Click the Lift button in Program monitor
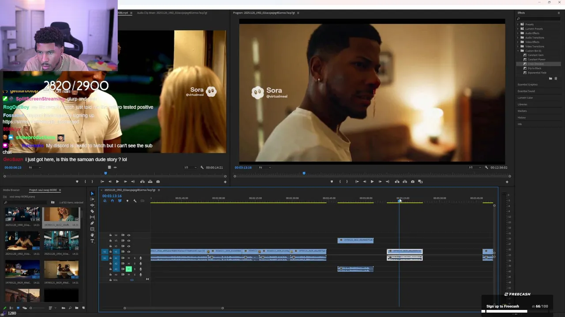Viewport: 565px width, 317px height. pyautogui.click(x=397, y=181)
